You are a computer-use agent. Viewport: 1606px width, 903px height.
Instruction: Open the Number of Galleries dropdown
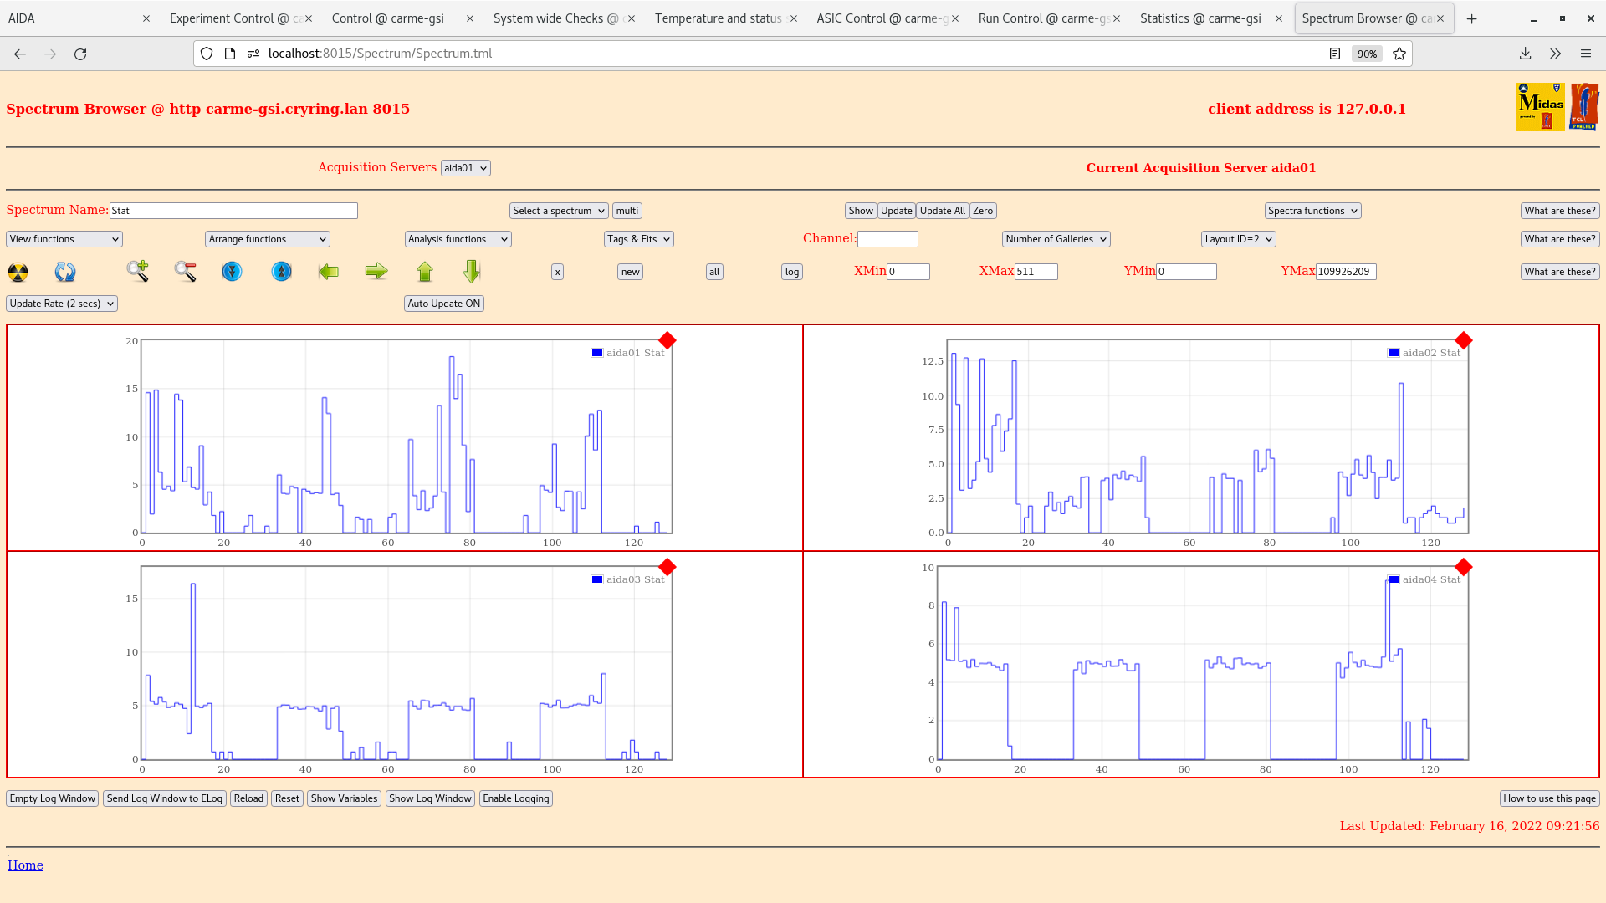[x=1056, y=239]
